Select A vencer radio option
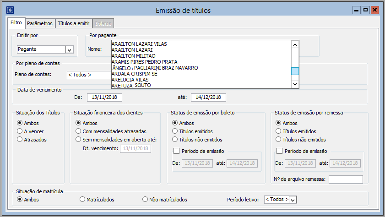Screen dimensions: 385x217 (x=19, y=131)
